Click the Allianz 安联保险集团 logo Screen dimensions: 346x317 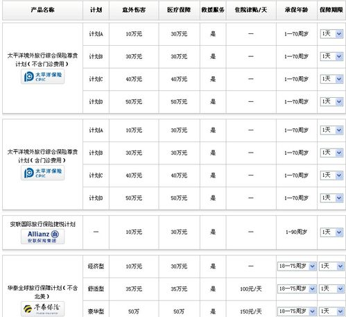pyautogui.click(x=43, y=237)
